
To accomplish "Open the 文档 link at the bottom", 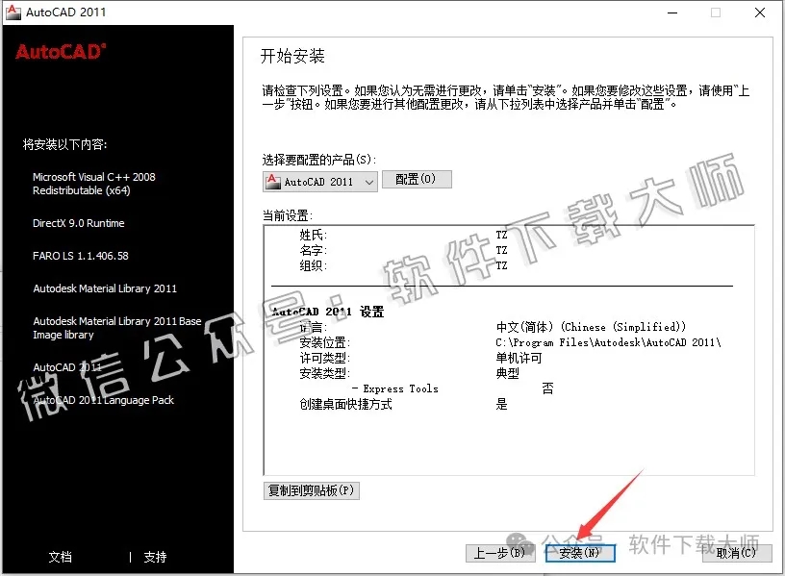I will point(60,557).
